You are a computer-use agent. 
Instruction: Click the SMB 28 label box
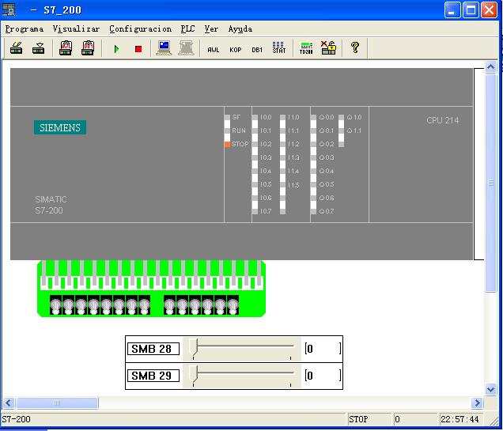(153, 349)
